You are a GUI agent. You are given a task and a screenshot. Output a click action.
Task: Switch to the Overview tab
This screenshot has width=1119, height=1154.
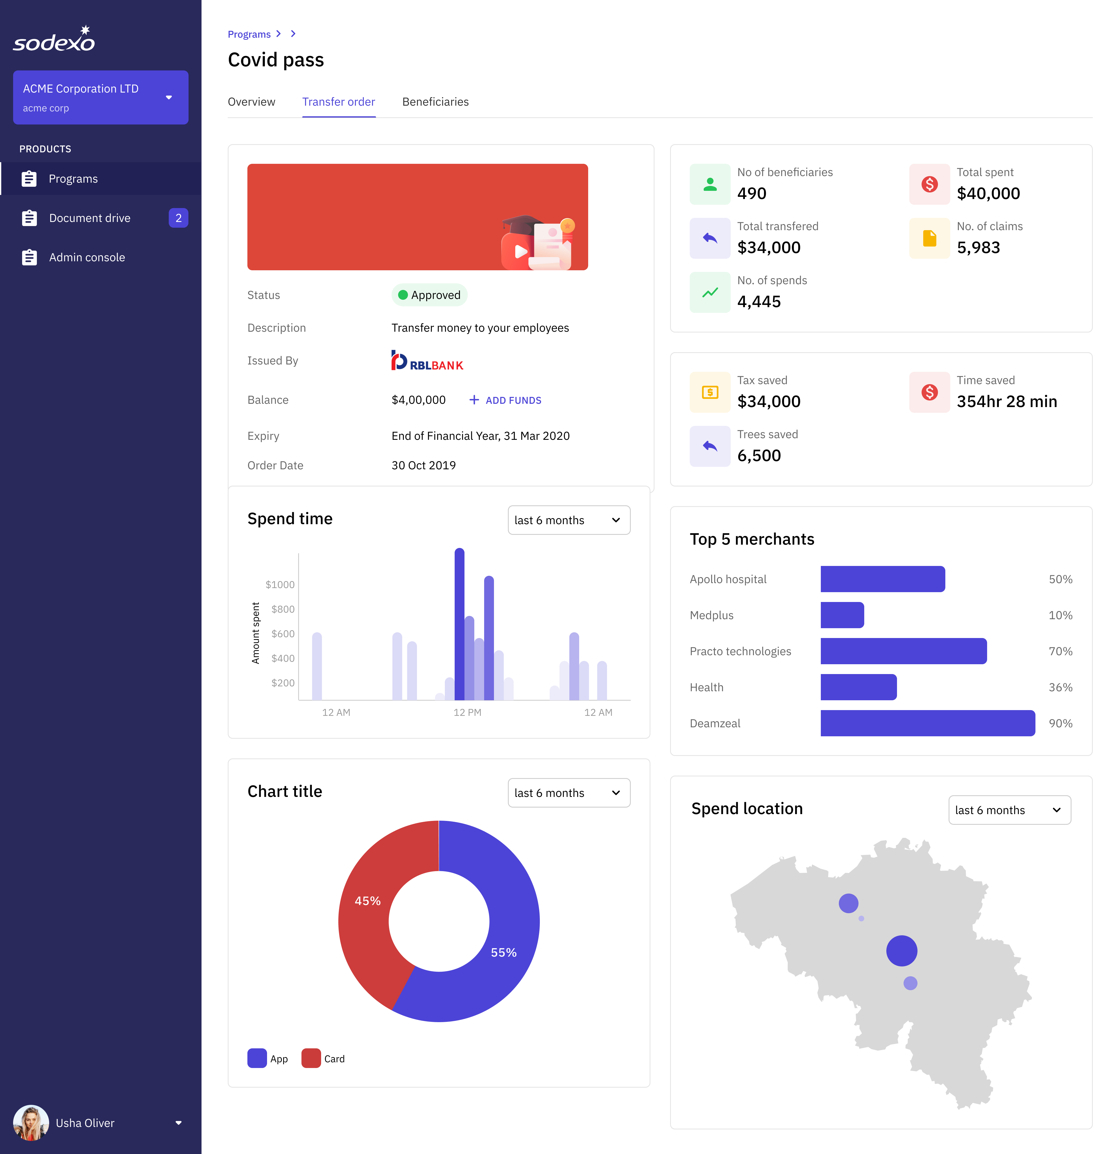tap(251, 102)
